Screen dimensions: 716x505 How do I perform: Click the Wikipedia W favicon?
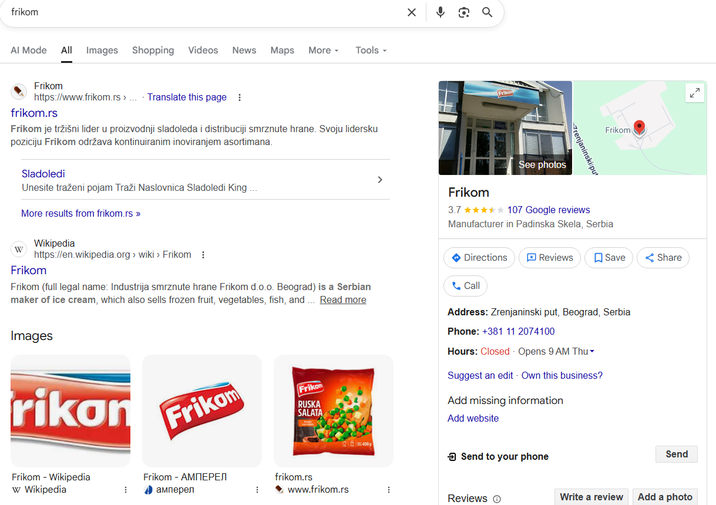click(19, 249)
